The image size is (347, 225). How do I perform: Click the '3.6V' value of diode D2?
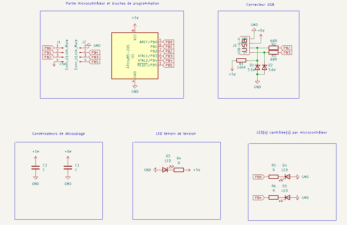click(272, 70)
